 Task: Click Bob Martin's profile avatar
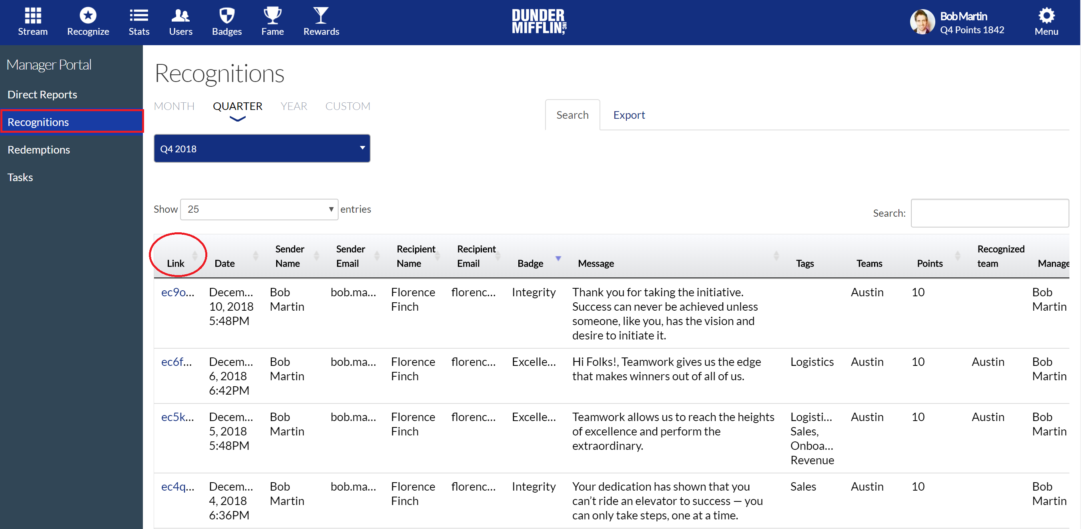pyautogui.click(x=922, y=22)
